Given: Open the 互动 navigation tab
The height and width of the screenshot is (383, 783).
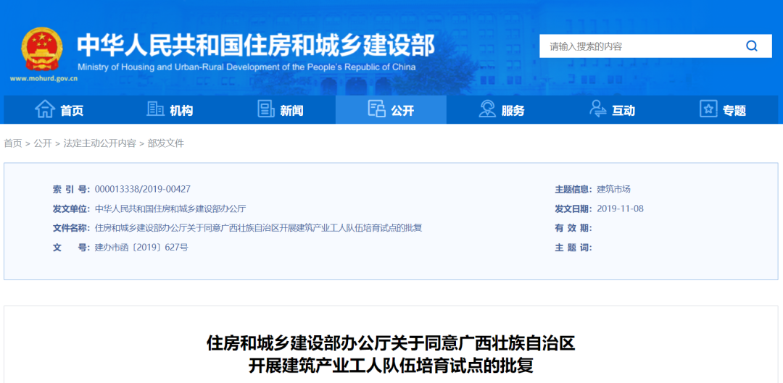Looking at the screenshot, I should (612, 110).
